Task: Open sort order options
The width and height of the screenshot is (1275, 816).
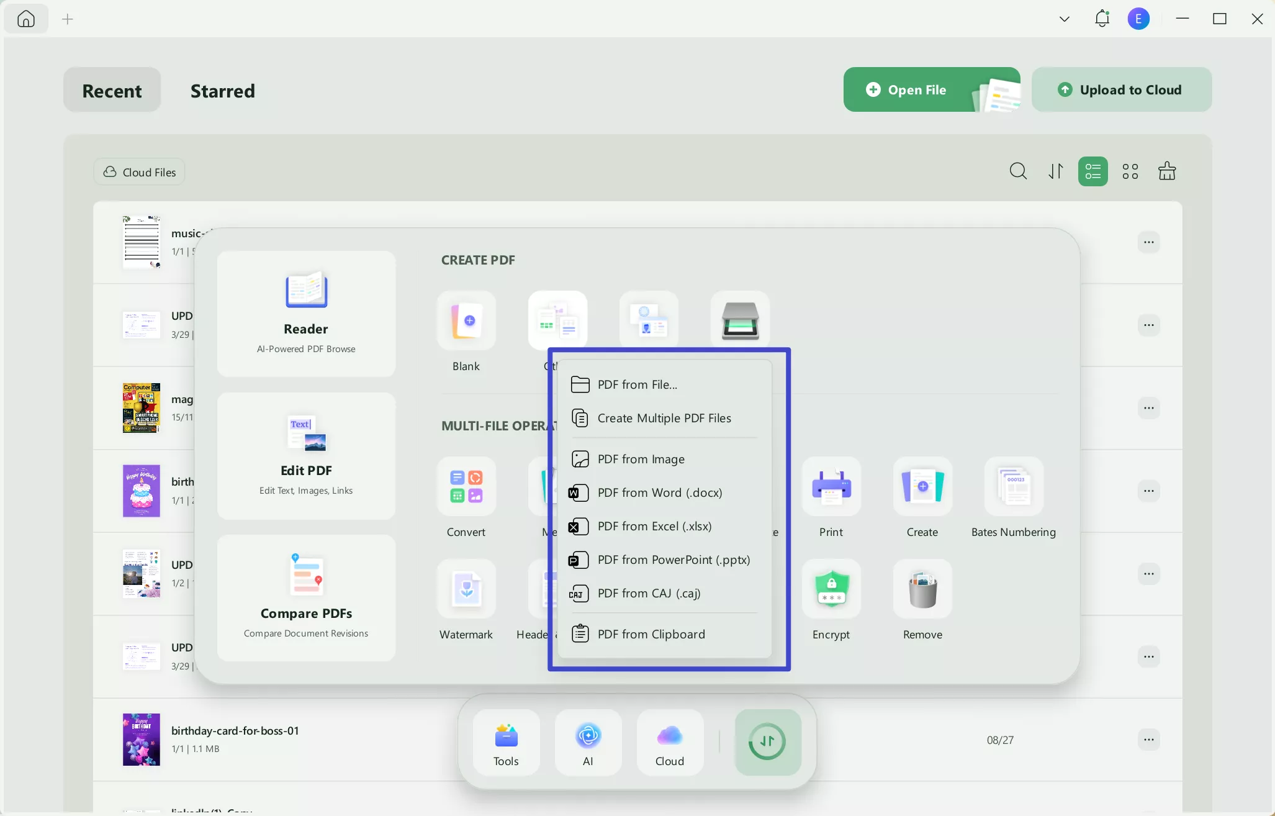Action: (x=1055, y=171)
